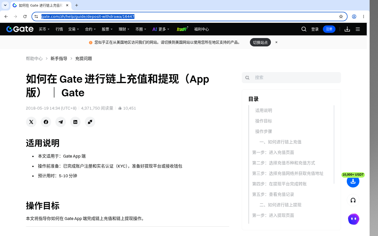Open the site search magnifier icon
The image size is (378, 236).
point(304,29)
